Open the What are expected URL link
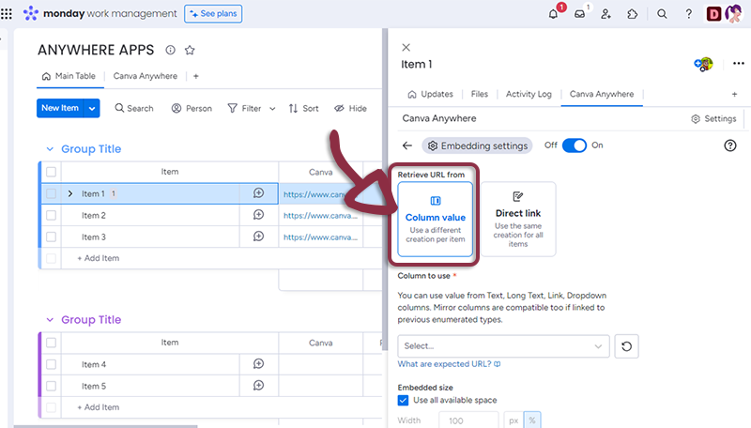 click(x=449, y=364)
